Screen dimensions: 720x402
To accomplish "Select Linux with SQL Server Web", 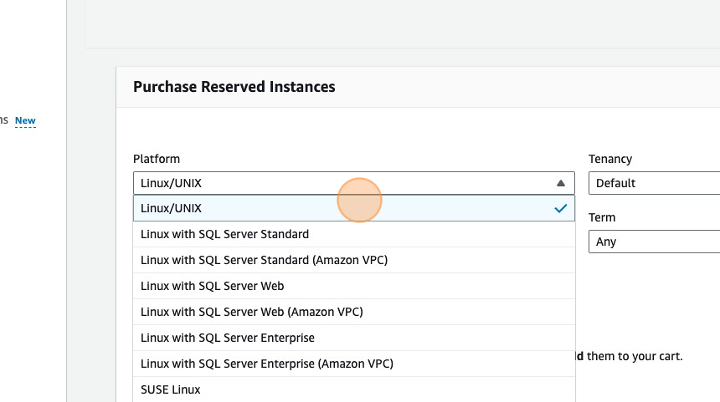I will point(212,286).
